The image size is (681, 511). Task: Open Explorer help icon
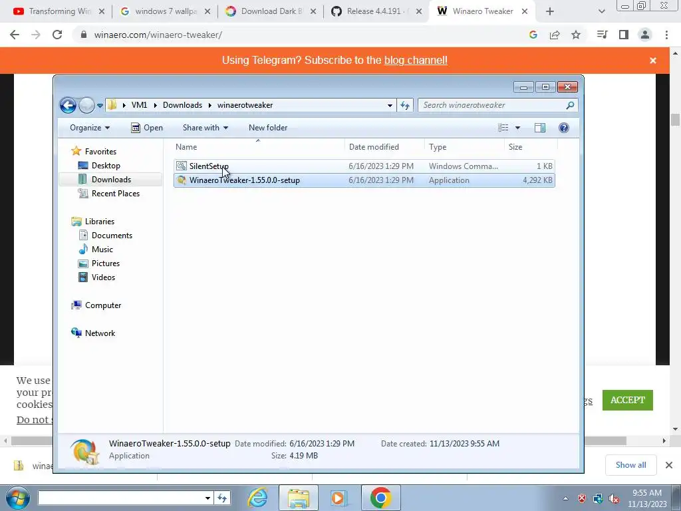point(564,128)
